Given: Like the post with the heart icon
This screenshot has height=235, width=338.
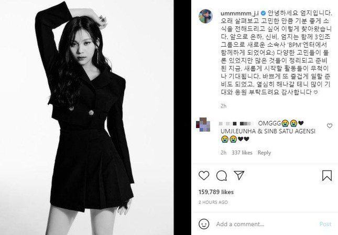Looking at the screenshot, I should pos(204,175).
